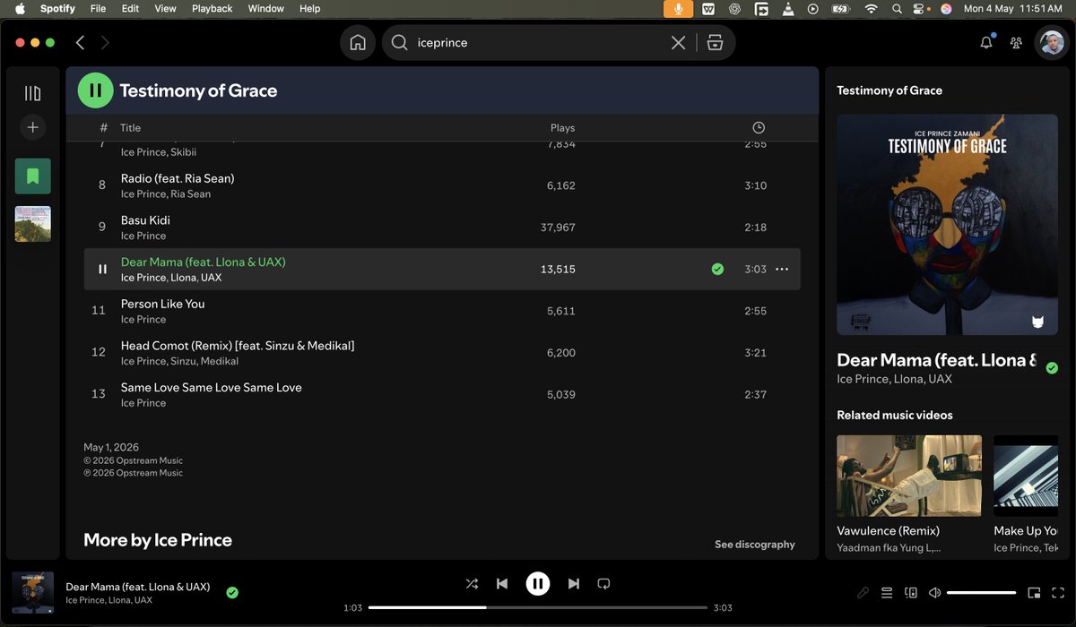Open the green bookmark episodes shortcut
This screenshot has width=1076, height=627.
point(32,176)
